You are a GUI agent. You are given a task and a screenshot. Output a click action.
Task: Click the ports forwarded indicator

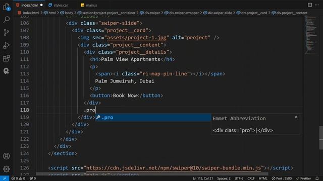click(x=32, y=178)
